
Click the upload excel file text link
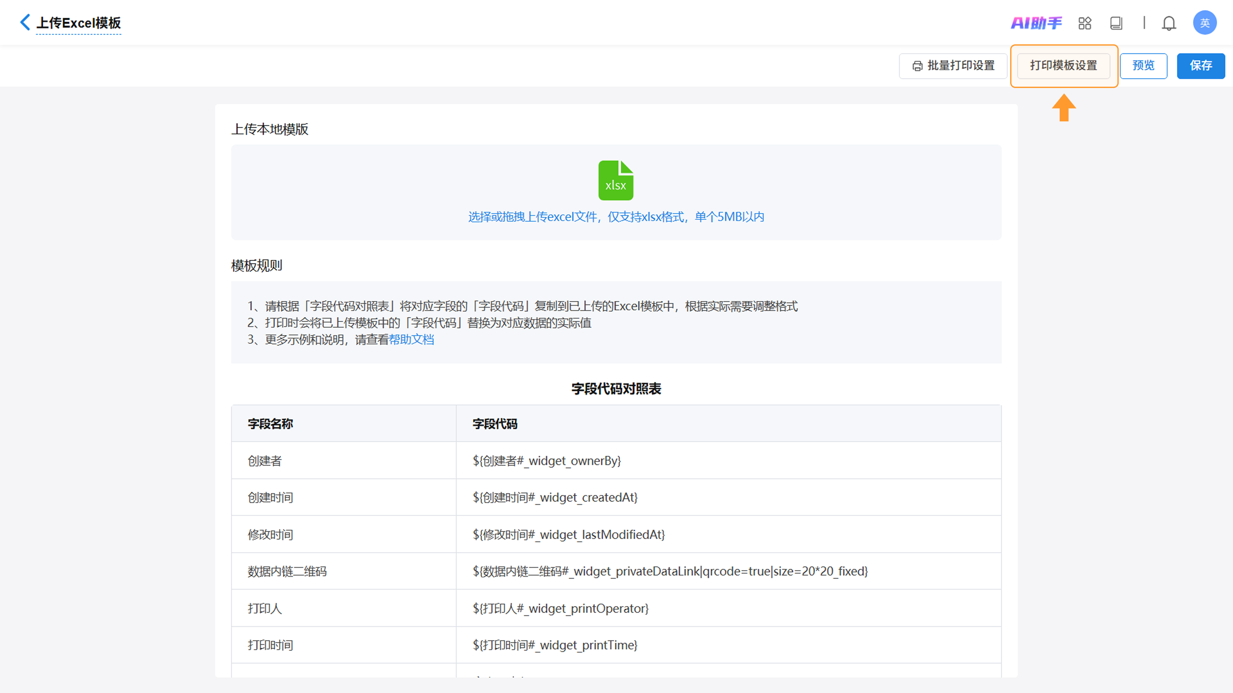pyautogui.click(x=616, y=217)
